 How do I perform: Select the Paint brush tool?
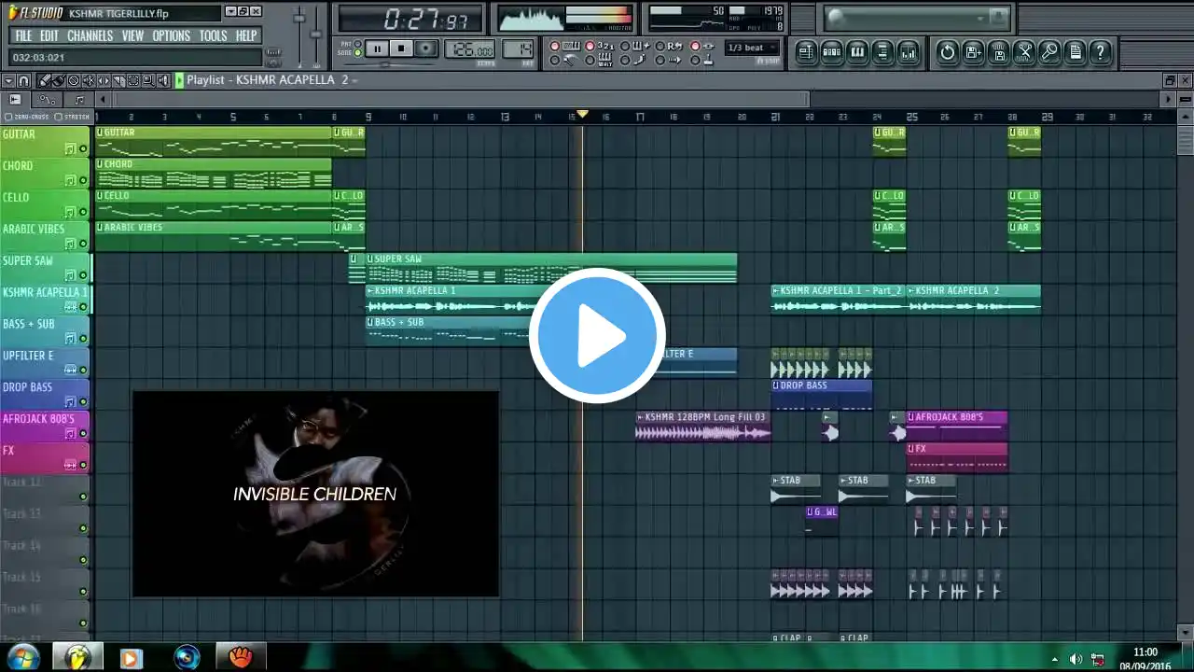58,81
